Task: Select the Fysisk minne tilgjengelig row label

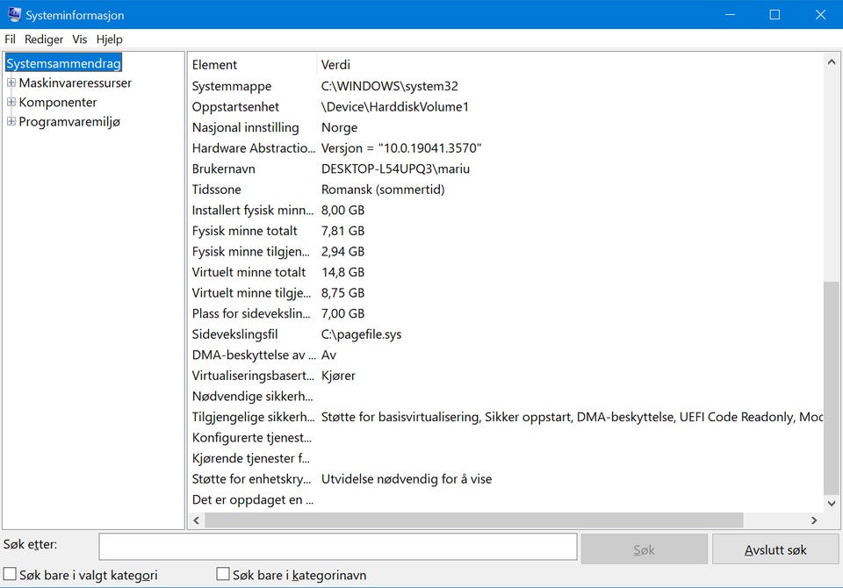Action: tap(251, 252)
